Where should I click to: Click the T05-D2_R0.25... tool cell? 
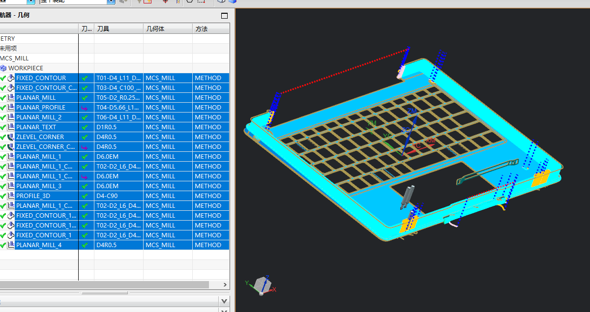pos(118,98)
